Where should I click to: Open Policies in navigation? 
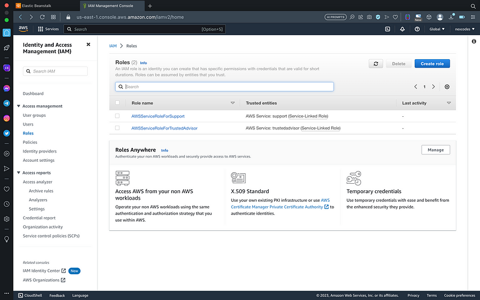coord(30,143)
